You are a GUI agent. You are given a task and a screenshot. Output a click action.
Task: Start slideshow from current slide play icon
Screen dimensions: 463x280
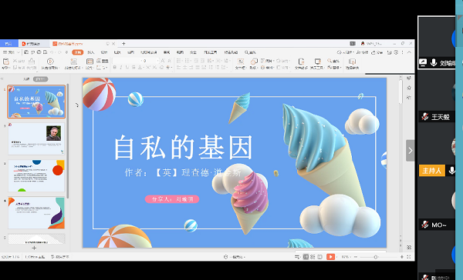50,62
